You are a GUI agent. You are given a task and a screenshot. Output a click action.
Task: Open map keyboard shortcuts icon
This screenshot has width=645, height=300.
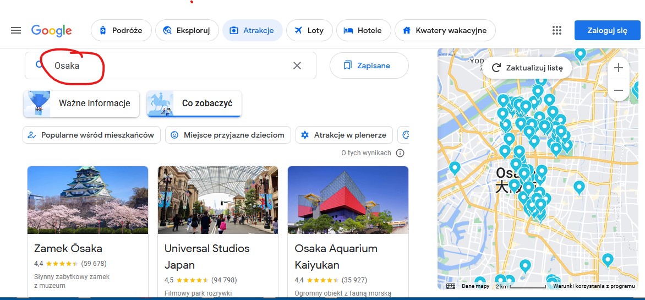(450, 286)
